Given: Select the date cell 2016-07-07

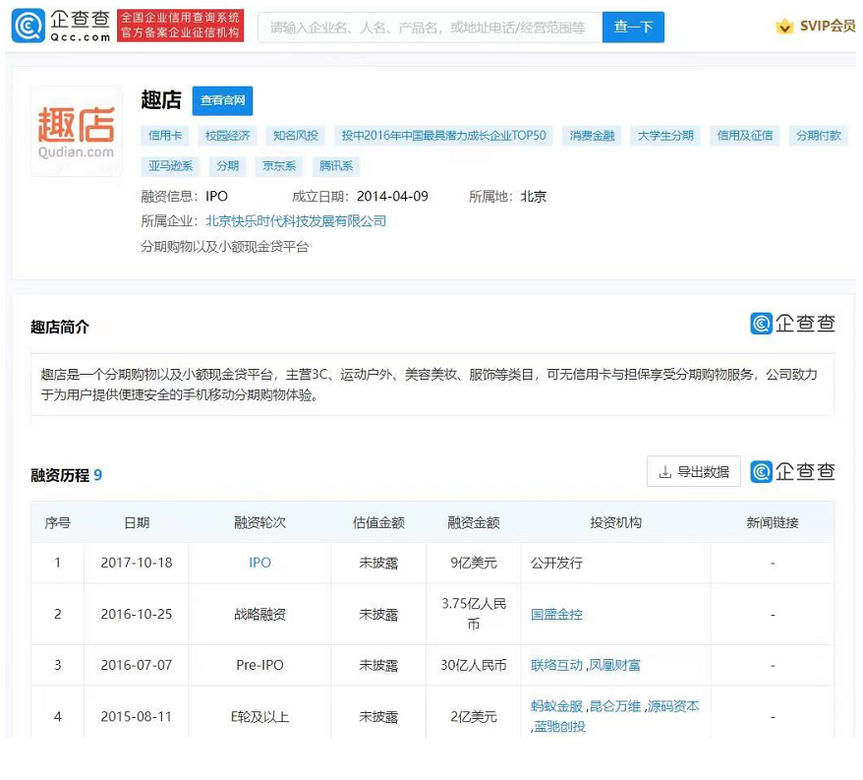Looking at the screenshot, I should tap(137, 666).
